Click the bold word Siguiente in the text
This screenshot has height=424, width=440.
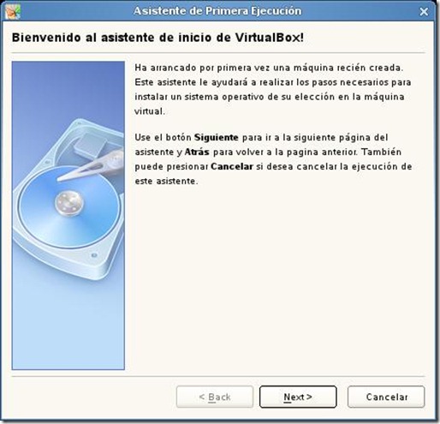[x=217, y=137]
